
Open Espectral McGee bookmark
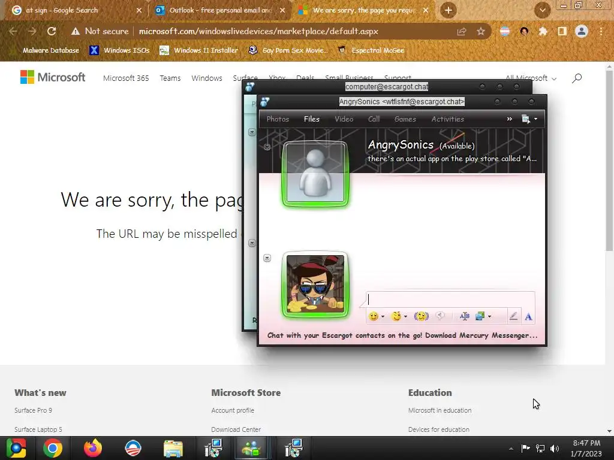tap(371, 50)
